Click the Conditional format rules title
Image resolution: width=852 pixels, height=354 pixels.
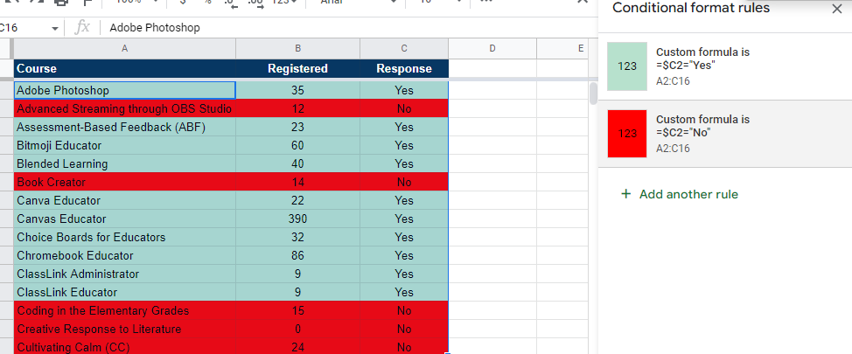[x=691, y=8]
